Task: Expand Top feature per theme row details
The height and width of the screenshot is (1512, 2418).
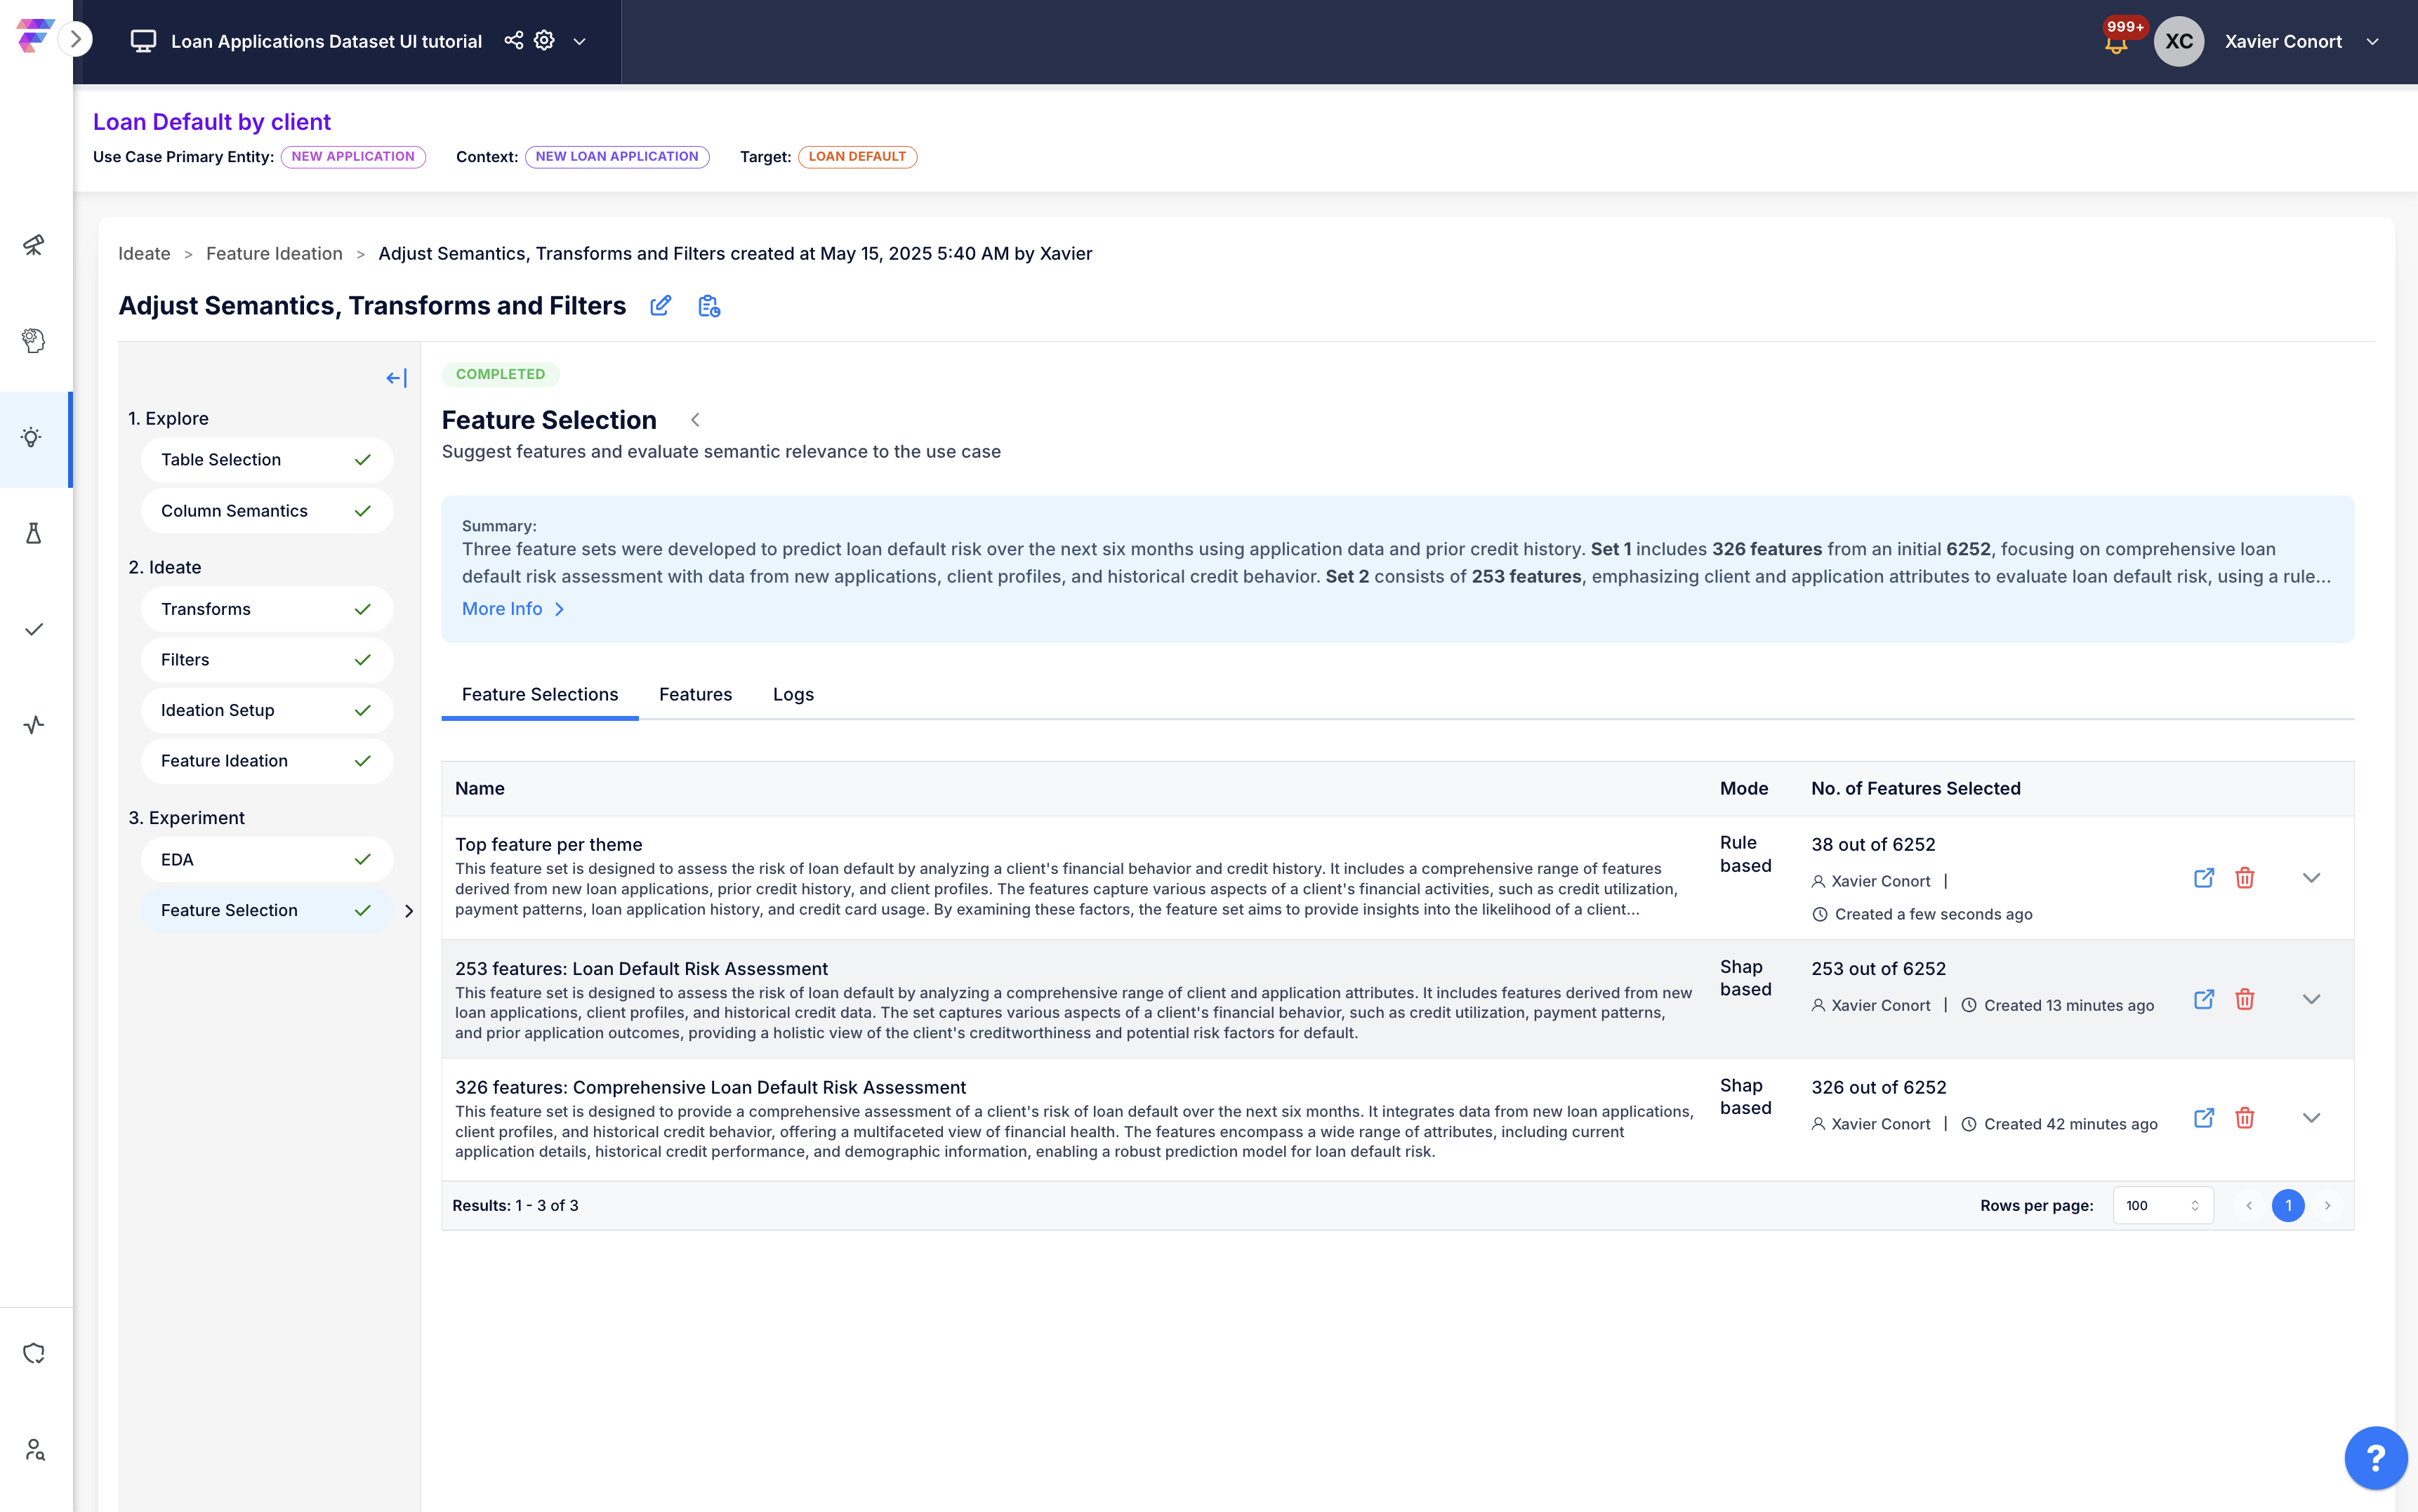Action: point(2311,878)
